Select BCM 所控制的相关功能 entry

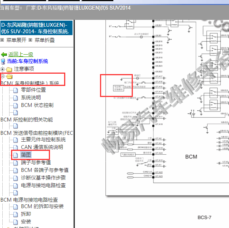click(27, 120)
